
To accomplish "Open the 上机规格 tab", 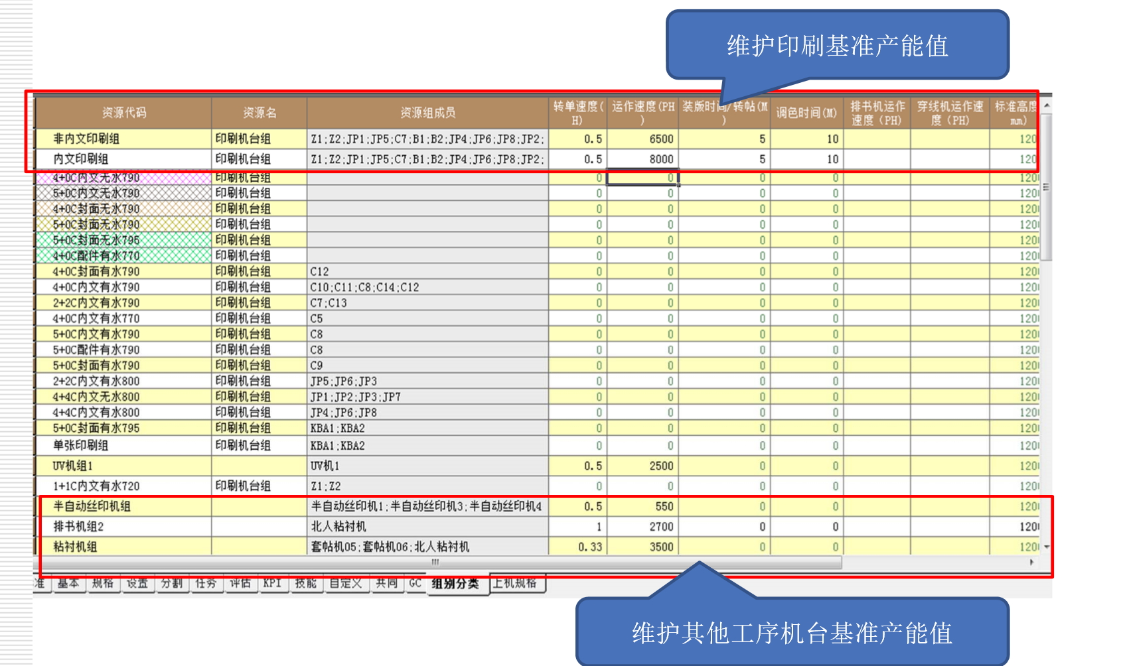I will [517, 584].
